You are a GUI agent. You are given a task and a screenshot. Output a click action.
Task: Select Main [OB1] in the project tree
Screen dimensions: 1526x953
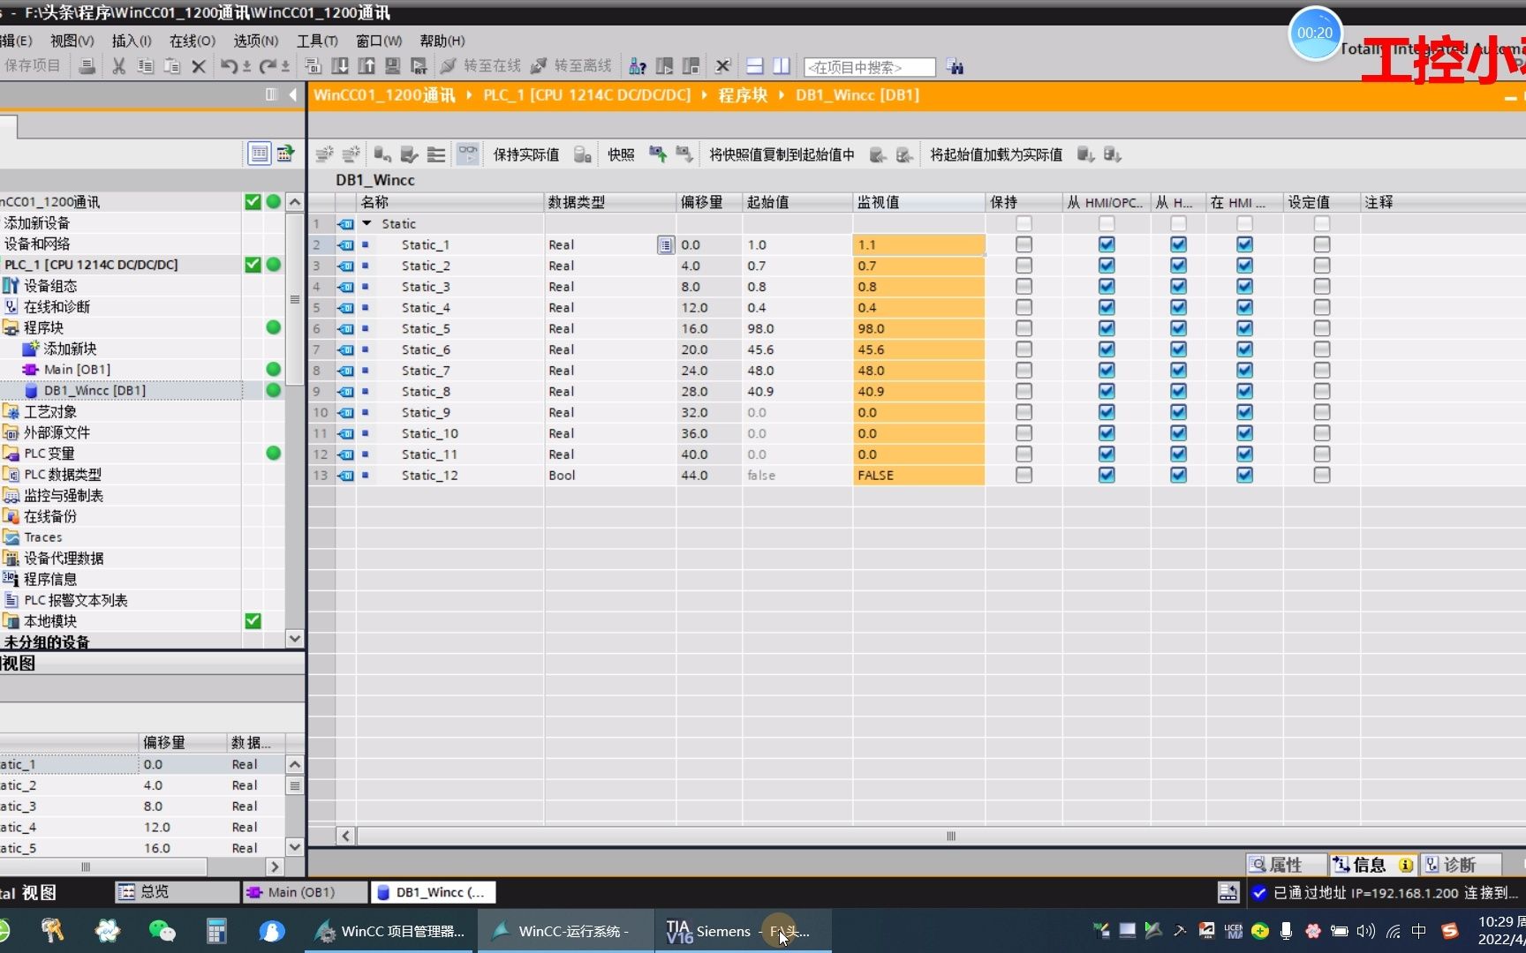(77, 369)
